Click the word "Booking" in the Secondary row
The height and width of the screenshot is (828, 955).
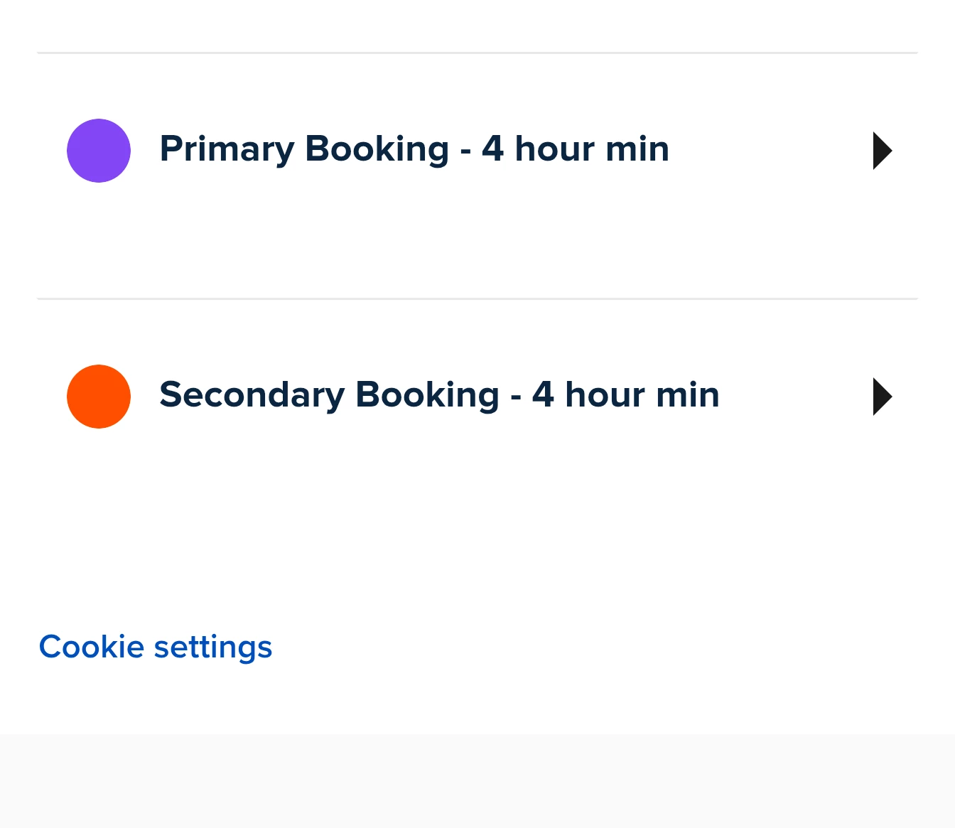[x=427, y=395]
